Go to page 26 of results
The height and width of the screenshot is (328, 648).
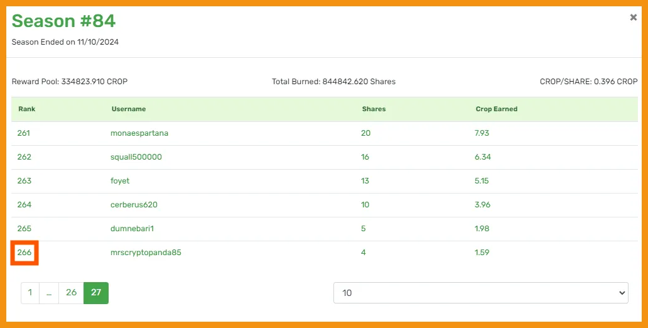click(71, 293)
